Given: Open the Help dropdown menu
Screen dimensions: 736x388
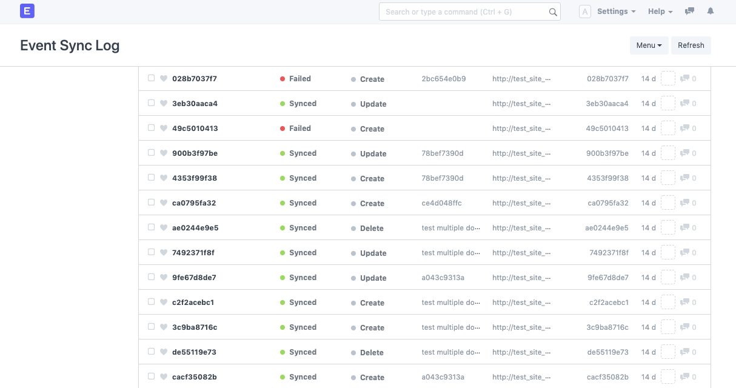Looking at the screenshot, I should point(660,12).
